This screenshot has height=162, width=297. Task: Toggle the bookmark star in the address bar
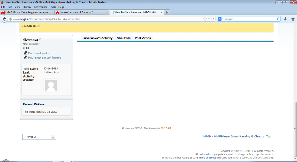205,19
